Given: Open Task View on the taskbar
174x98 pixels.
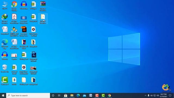Looking at the screenshot, I should click(59, 96).
